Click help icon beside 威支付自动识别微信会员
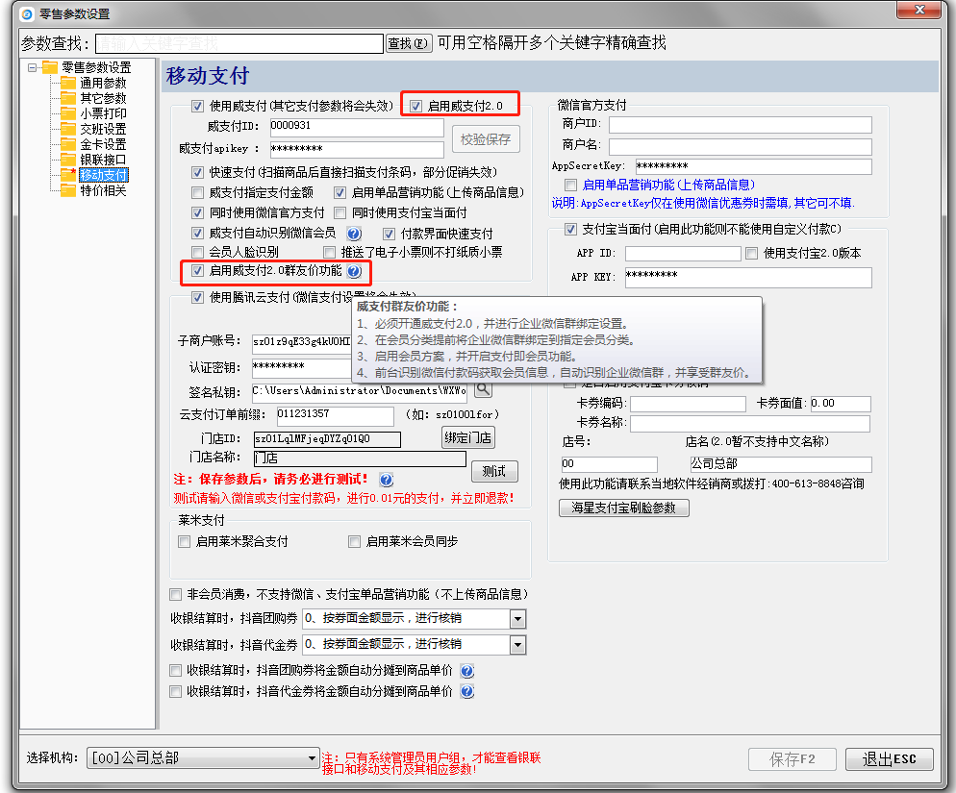The image size is (956, 793). (x=354, y=234)
